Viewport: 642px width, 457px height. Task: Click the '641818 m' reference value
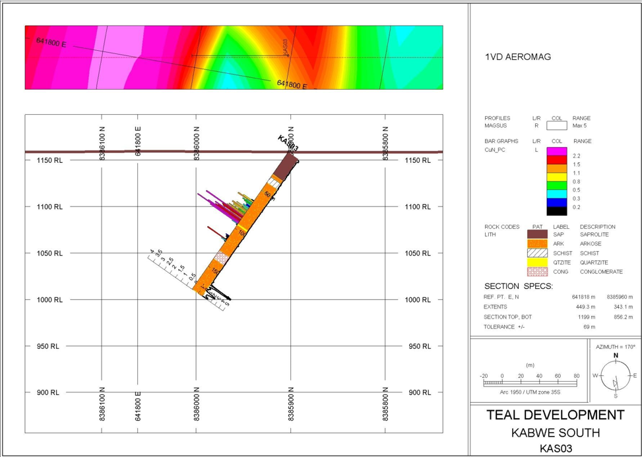click(x=584, y=297)
